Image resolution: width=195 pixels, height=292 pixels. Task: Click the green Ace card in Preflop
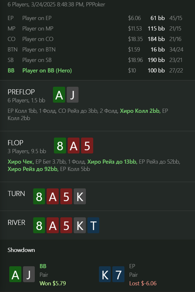[x=59, y=95]
